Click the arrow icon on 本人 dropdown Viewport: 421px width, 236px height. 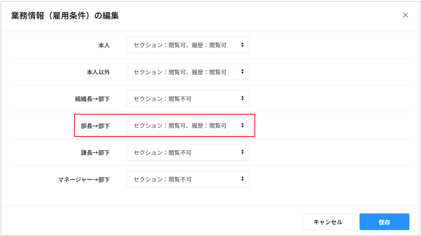tap(242, 45)
